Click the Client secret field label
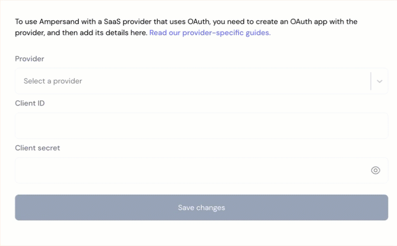Screen dimensions: 397x246 click(37, 148)
